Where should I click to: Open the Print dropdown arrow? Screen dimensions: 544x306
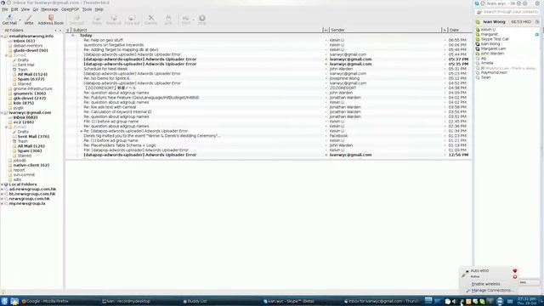(193, 20)
